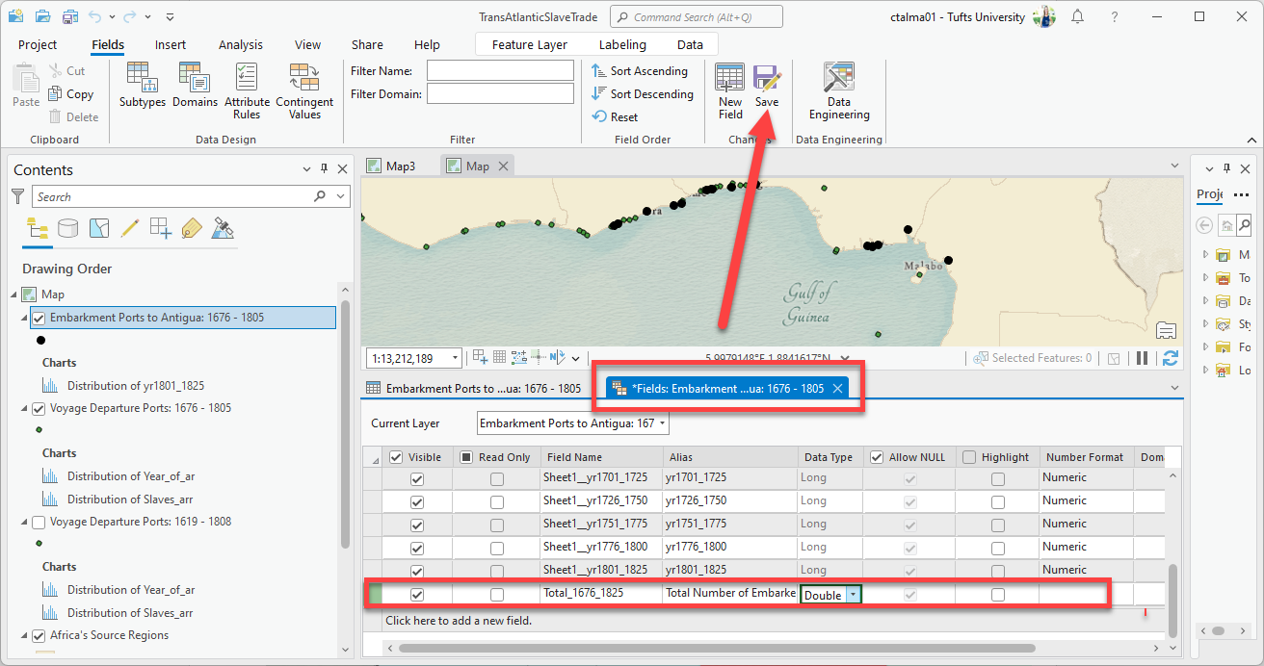The width and height of the screenshot is (1264, 666).
Task: Click here to add a new field row
Action: [x=459, y=621]
